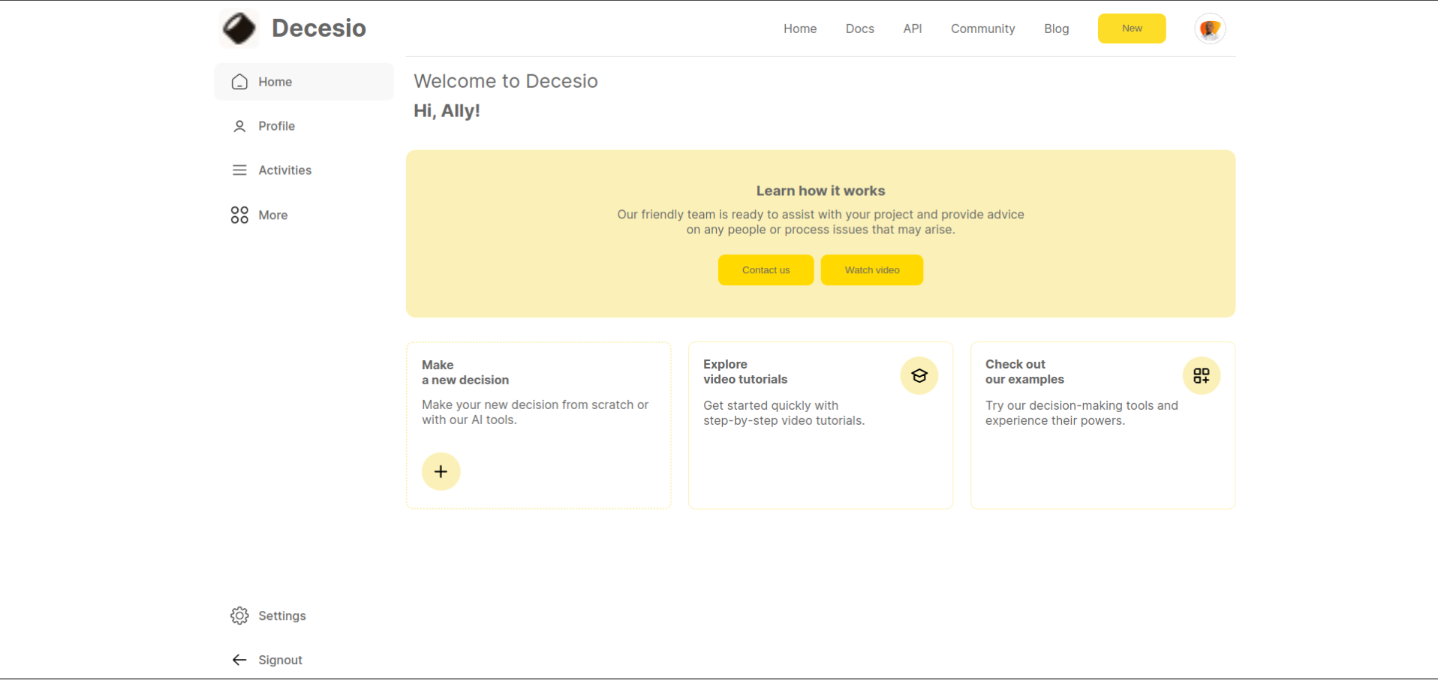Open the Profile label in the sidebar
Viewport: 1438px width, 680px height.
pos(277,126)
